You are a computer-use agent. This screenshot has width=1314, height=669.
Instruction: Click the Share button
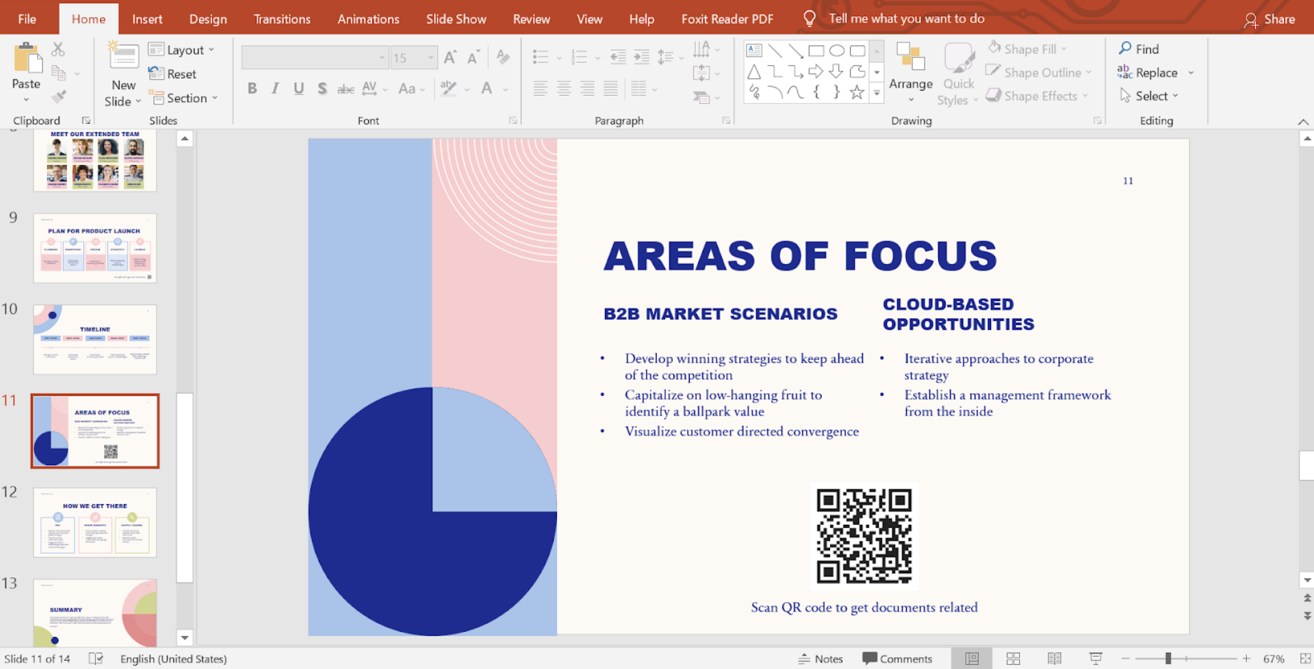pos(1270,19)
